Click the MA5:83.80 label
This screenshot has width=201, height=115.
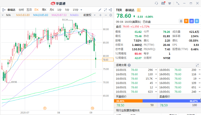pyautogui.click(x=23, y=15)
